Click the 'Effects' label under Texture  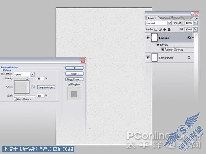click(164, 44)
